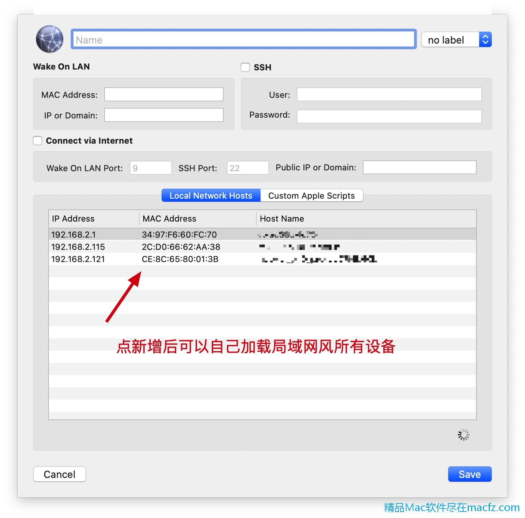
Task: Click MAC address CE:8C:65:80:01:3B
Action: [x=180, y=259]
